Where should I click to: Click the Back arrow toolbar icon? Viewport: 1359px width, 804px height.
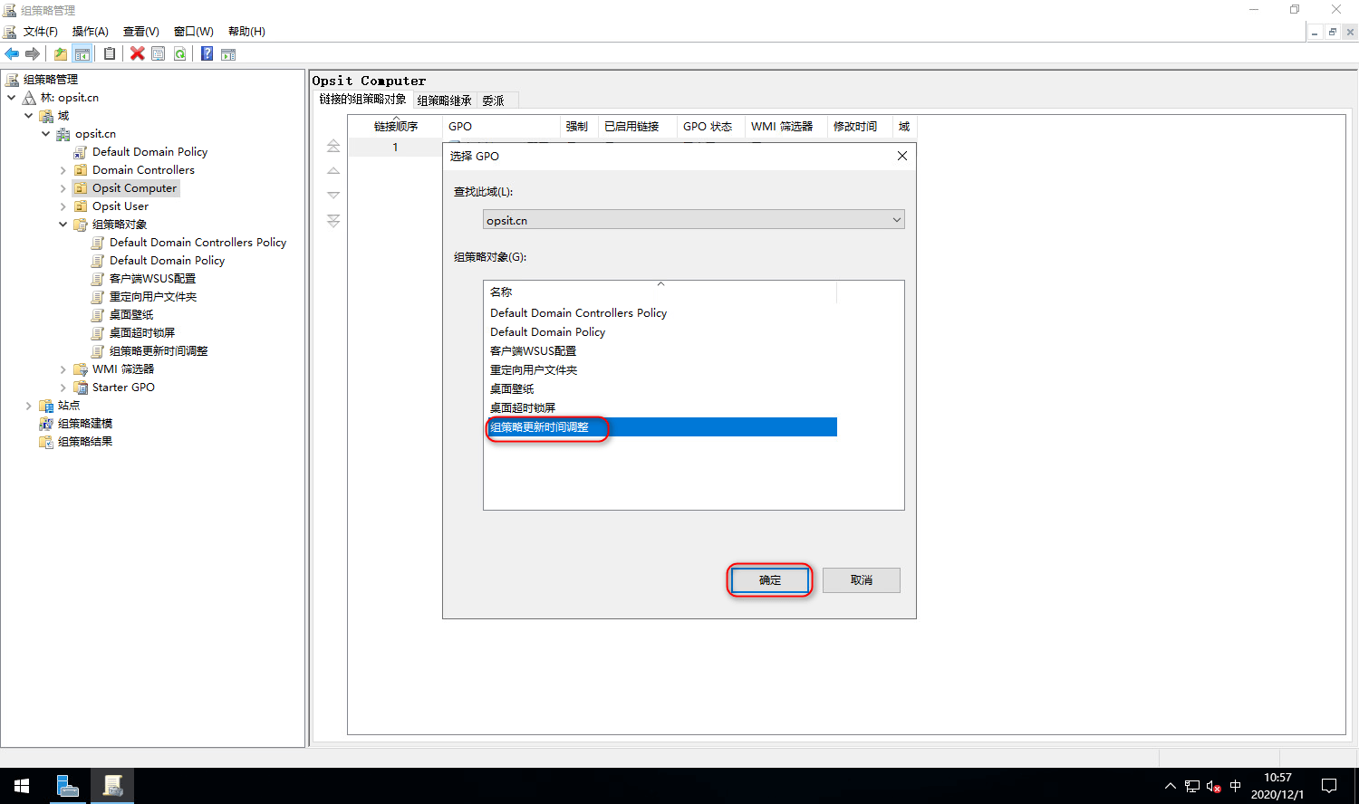coord(12,54)
